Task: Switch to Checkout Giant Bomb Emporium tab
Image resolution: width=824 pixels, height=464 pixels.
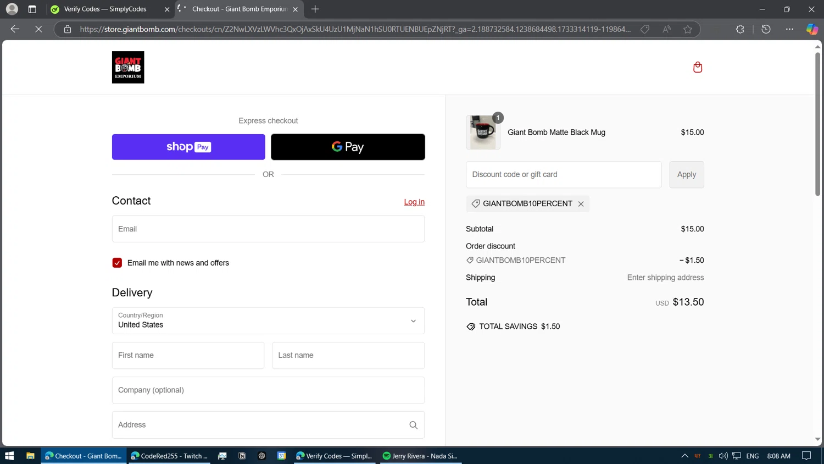Action: tap(240, 9)
